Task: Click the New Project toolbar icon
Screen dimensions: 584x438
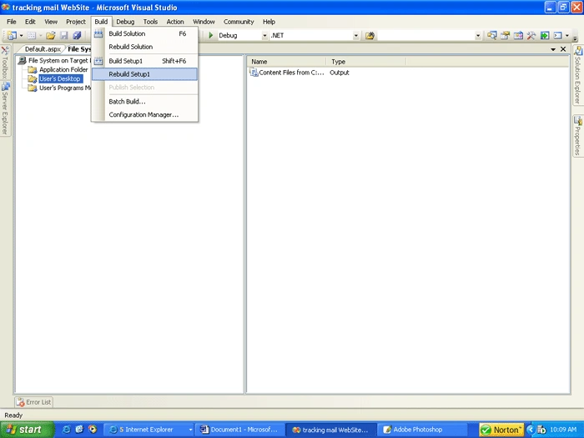Action: 12,35
